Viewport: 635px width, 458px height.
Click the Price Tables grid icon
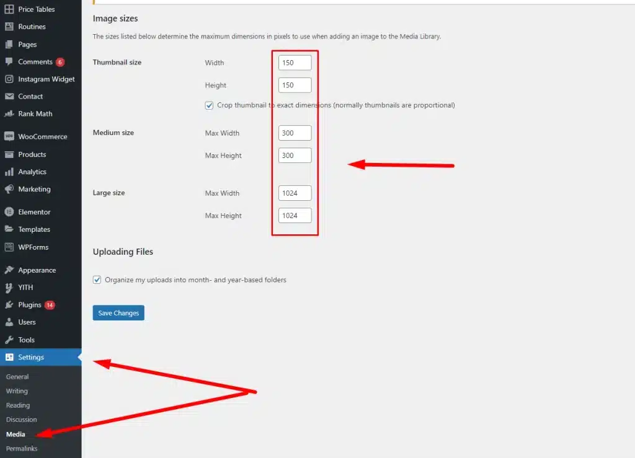click(x=9, y=9)
